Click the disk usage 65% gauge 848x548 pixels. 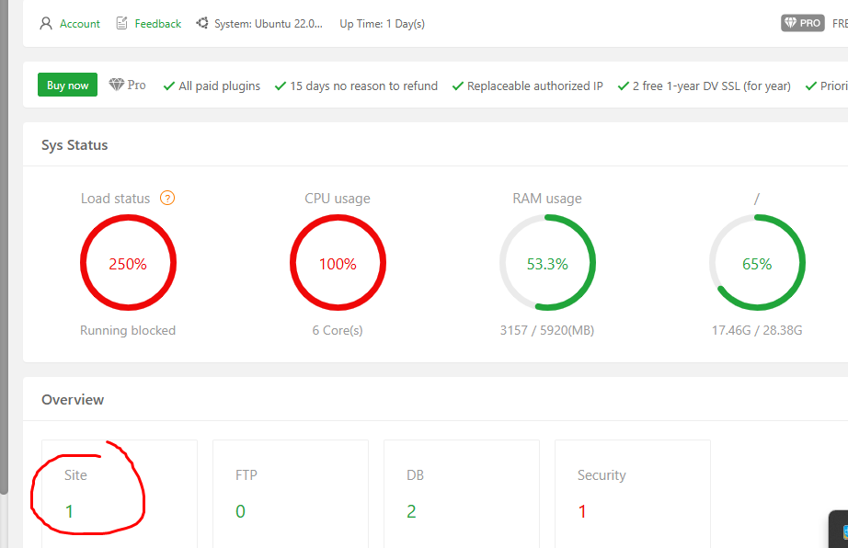tap(757, 263)
